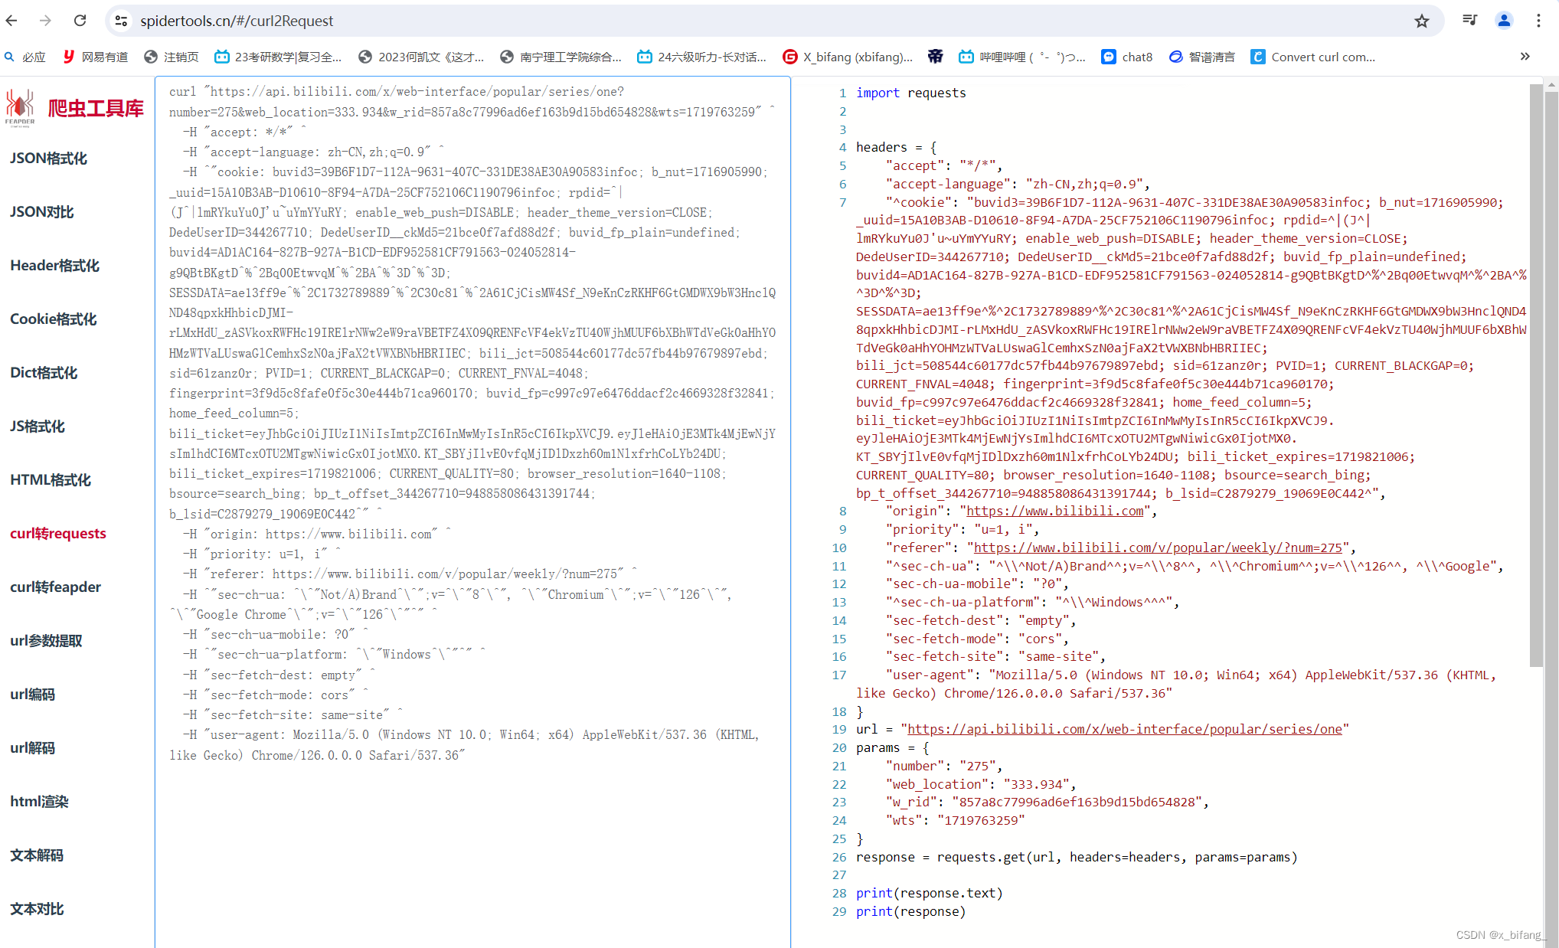Select HTML格式化 in the sidebar
1559x948 pixels.
click(x=51, y=480)
